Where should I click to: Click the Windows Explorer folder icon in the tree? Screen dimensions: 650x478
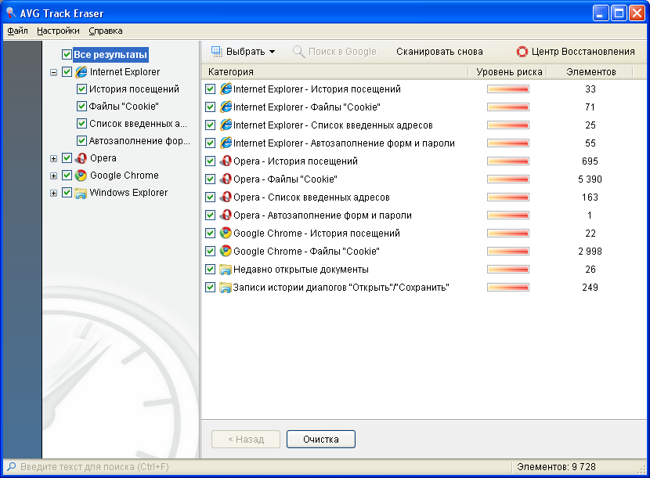point(81,193)
